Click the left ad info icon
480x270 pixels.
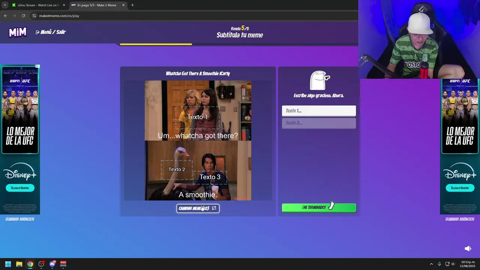[x=37, y=66]
